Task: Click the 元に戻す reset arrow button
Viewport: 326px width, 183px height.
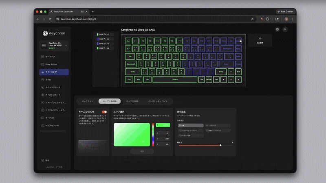Action: coord(260,40)
